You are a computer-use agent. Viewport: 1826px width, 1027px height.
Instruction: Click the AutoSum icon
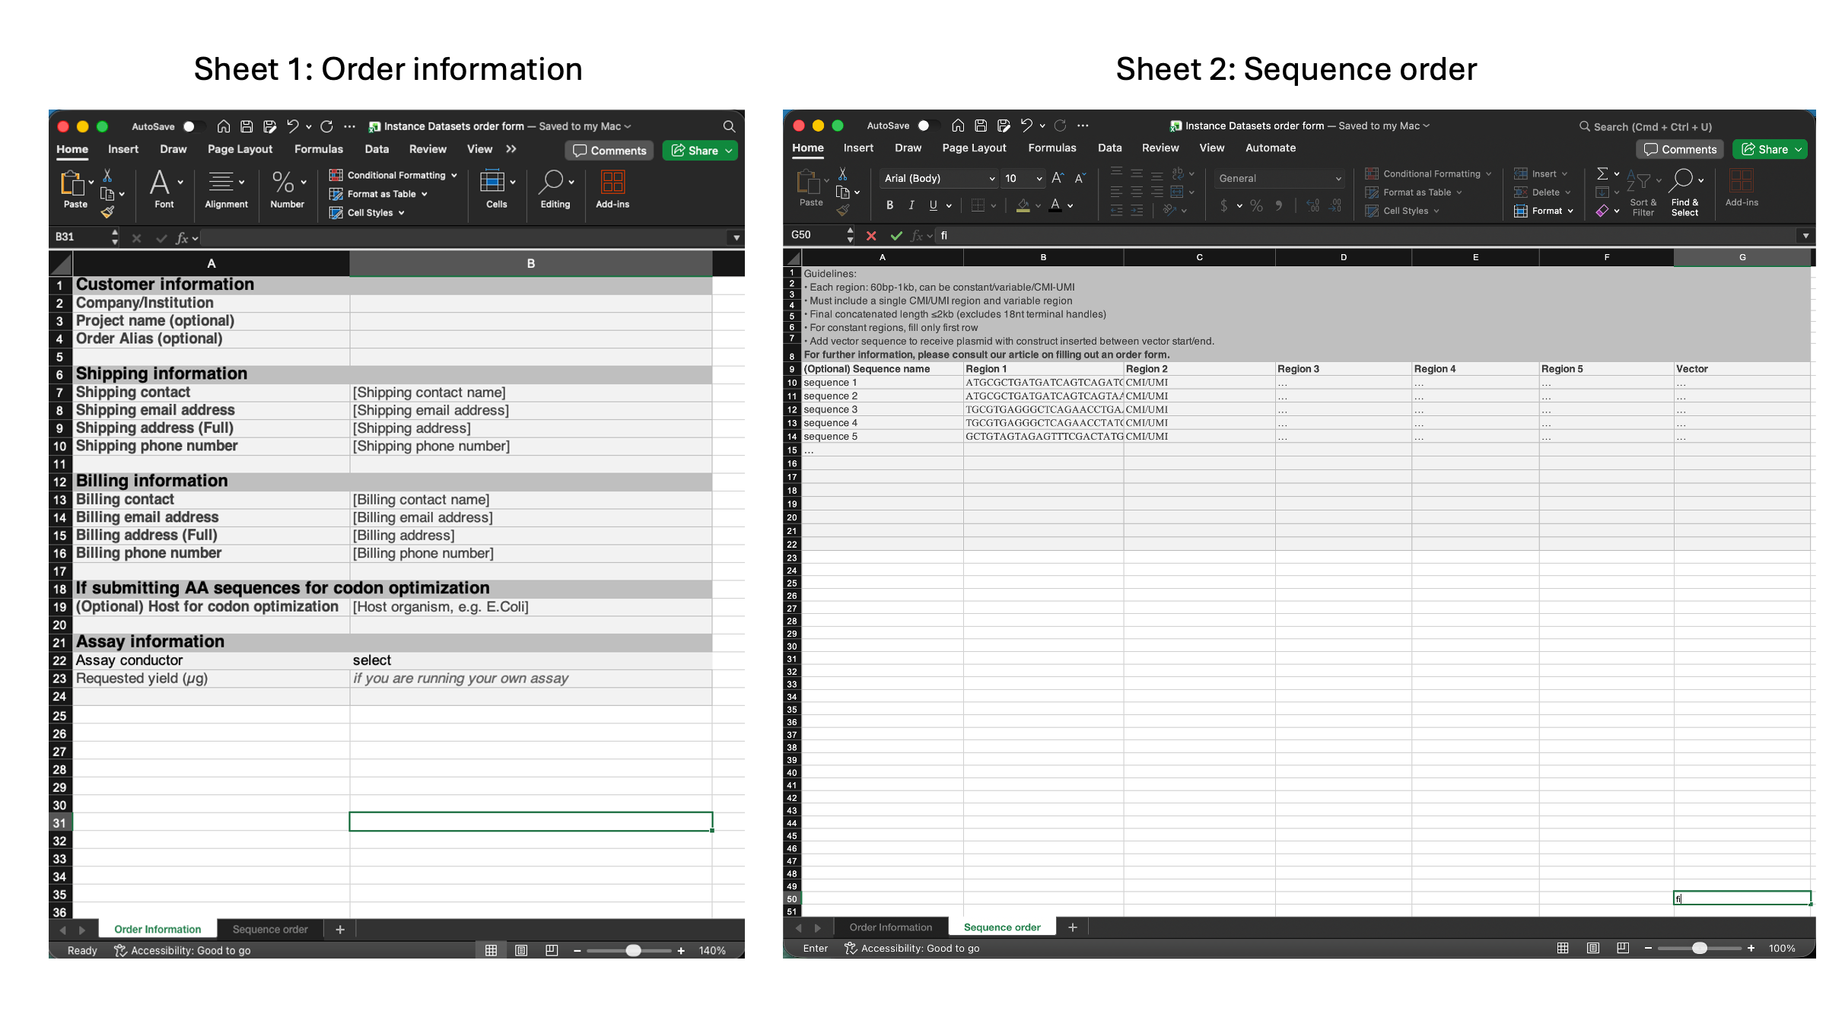[1603, 173]
